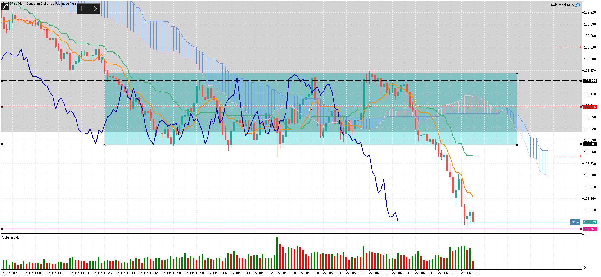Select the rectangle's bottom-left corner anchor point
Screen dimensions: 601x277
click(x=104, y=145)
